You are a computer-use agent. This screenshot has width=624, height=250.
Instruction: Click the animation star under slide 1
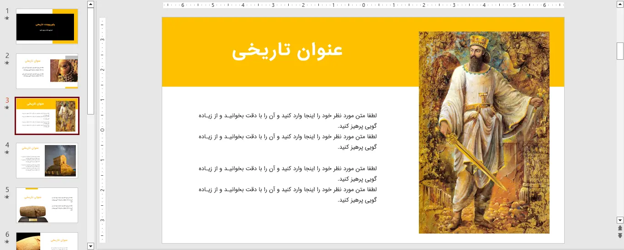[x=7, y=18]
